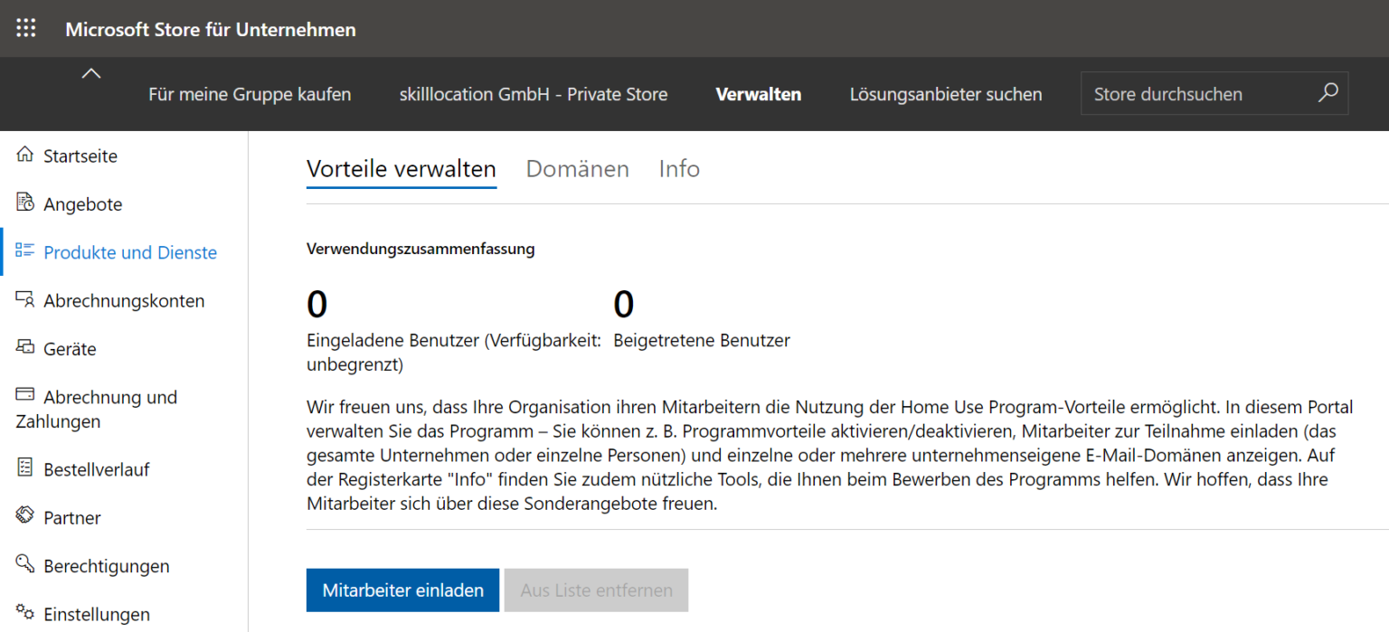This screenshot has height=632, width=1389.
Task: Open the app launcher waffle icon
Action: tap(26, 29)
